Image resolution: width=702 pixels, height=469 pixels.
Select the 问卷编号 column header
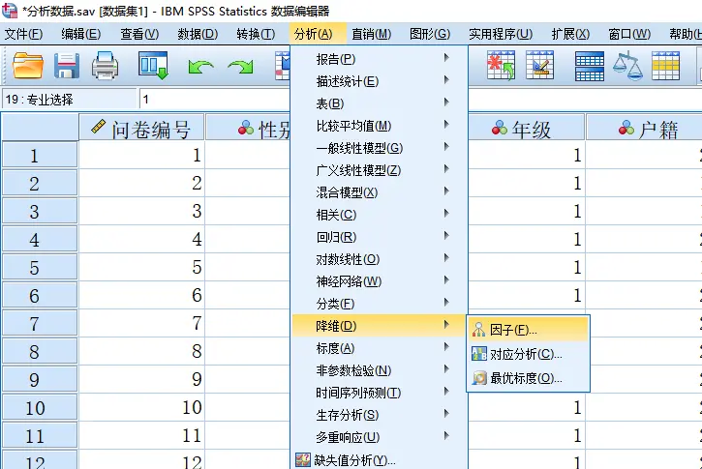141,128
